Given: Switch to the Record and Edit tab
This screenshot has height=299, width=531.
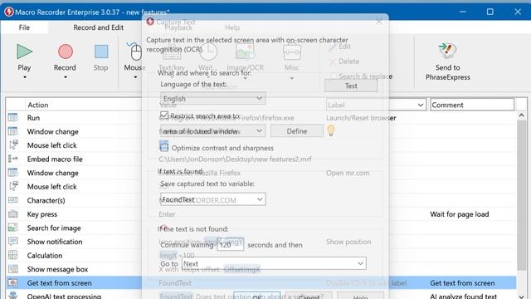Looking at the screenshot, I should point(98,27).
